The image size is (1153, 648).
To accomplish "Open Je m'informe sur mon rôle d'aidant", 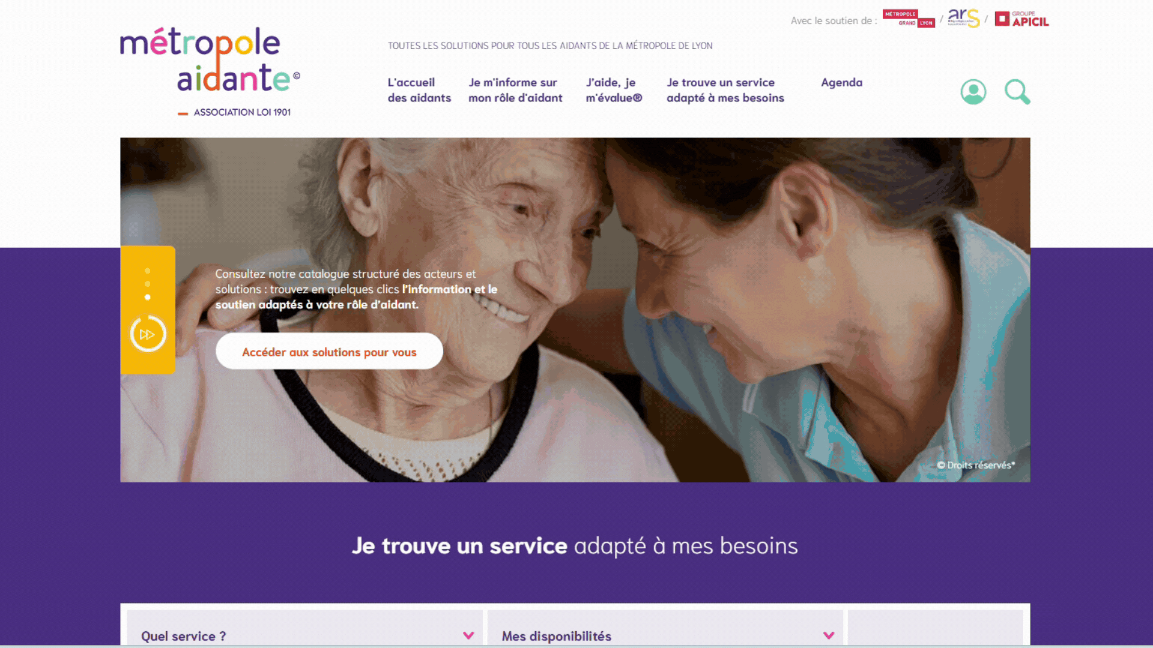I will (515, 90).
